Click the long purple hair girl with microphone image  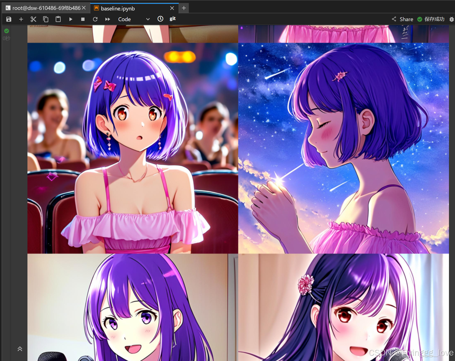click(133, 307)
